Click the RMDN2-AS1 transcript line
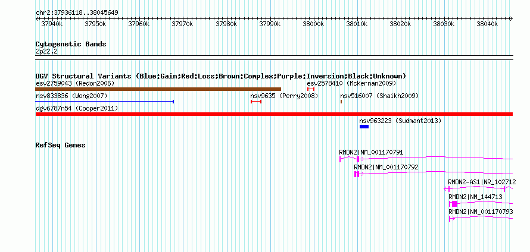 [x=478, y=189]
